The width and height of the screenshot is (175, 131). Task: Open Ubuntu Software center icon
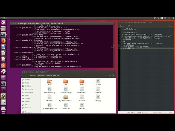click(3, 65)
